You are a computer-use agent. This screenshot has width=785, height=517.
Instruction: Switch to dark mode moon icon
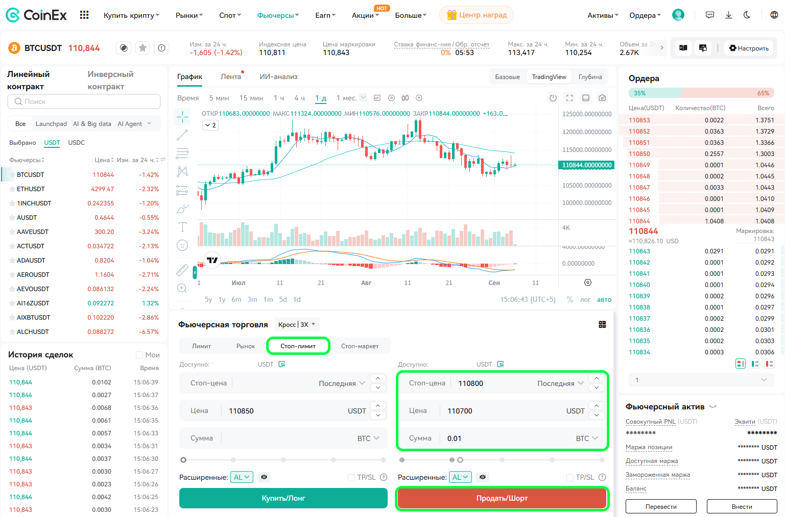point(747,15)
